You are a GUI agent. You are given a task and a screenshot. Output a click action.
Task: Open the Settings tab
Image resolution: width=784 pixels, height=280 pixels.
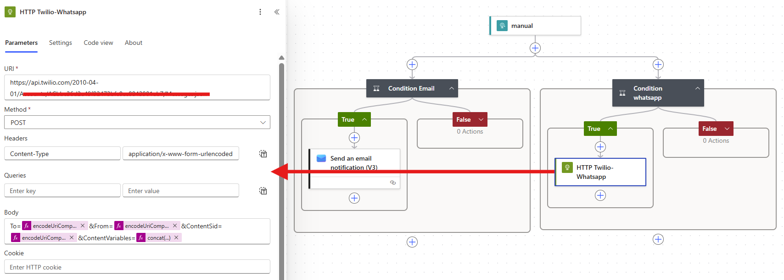tap(61, 43)
